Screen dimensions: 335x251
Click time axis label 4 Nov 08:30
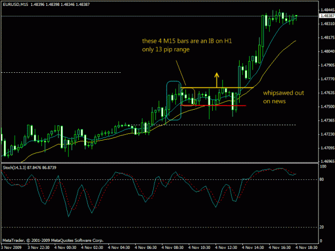[x=173, y=248]
